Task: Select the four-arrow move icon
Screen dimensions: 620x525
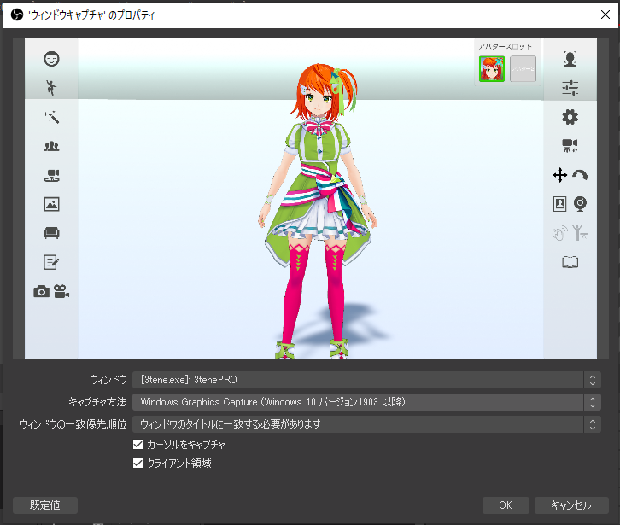Action: click(560, 175)
